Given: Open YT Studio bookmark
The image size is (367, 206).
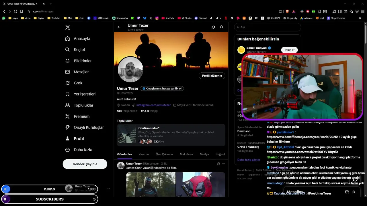Looking at the screenshot, I should tap(184, 18).
